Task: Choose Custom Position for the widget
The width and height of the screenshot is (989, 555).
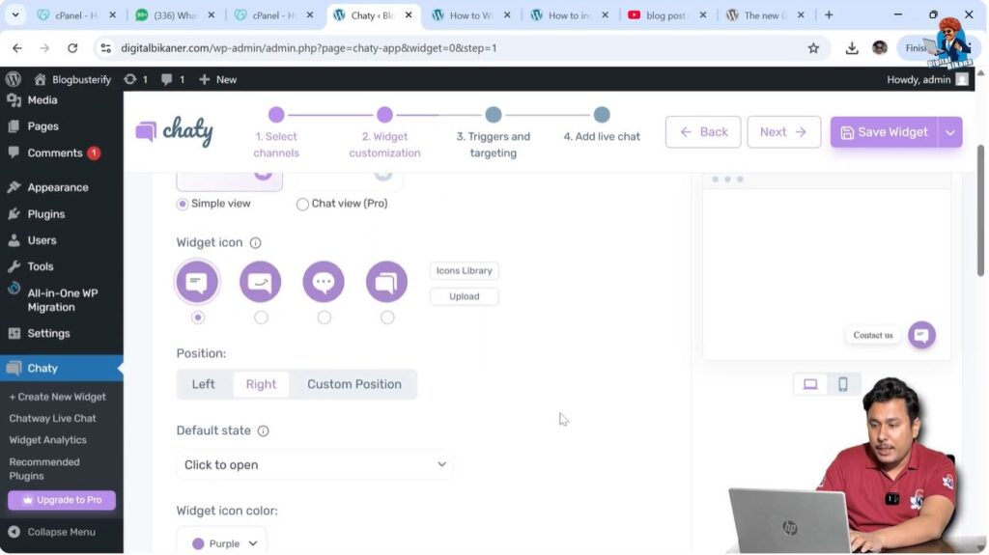Action: (353, 384)
